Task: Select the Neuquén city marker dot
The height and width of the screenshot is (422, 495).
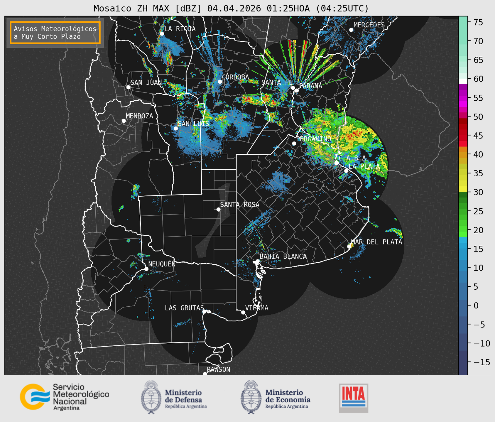Action: [146, 269]
